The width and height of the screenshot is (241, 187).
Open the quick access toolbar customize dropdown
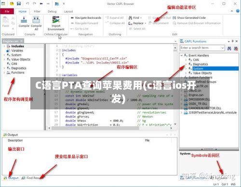point(64,3)
